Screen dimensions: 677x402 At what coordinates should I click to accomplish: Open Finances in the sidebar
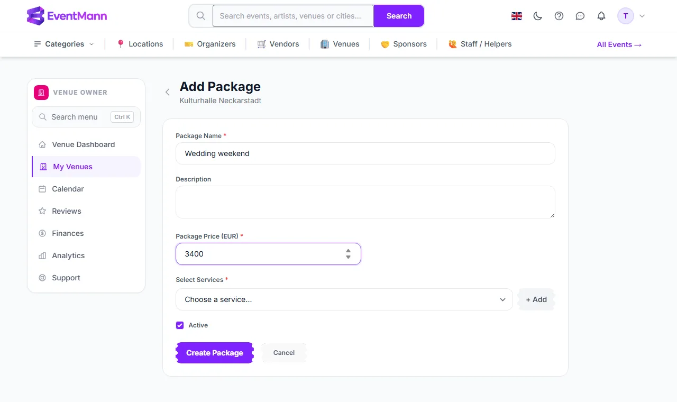pos(86,233)
